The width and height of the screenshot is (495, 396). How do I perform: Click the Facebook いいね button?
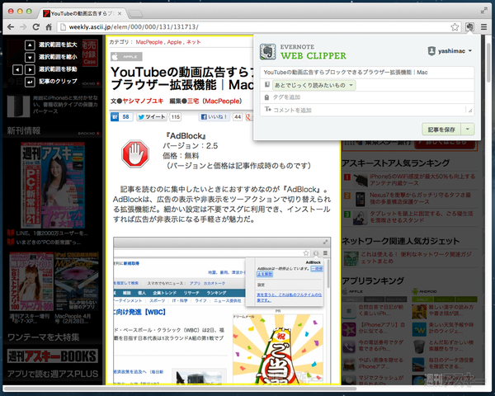214,117
